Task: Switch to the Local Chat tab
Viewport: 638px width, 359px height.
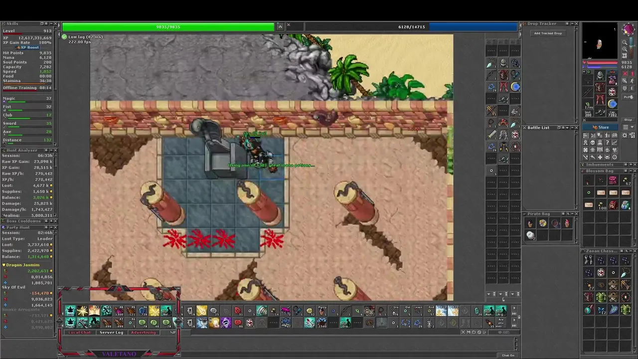Action: point(79,333)
